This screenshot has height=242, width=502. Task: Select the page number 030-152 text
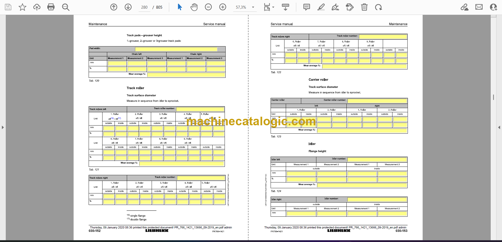pyautogui.click(x=95, y=231)
